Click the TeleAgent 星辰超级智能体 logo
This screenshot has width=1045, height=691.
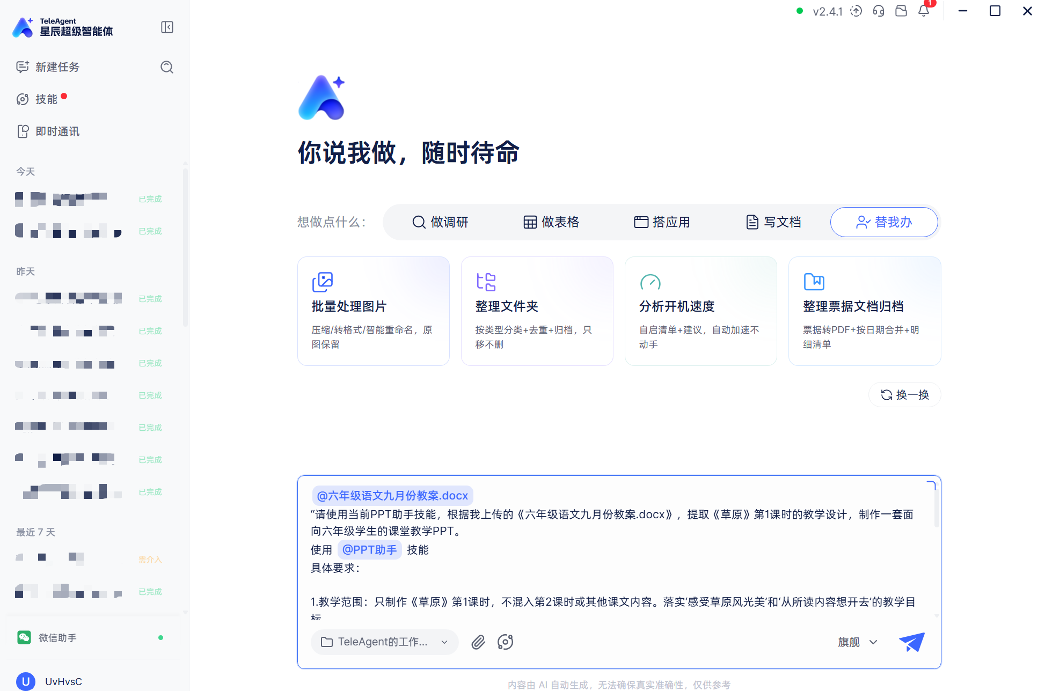point(63,27)
